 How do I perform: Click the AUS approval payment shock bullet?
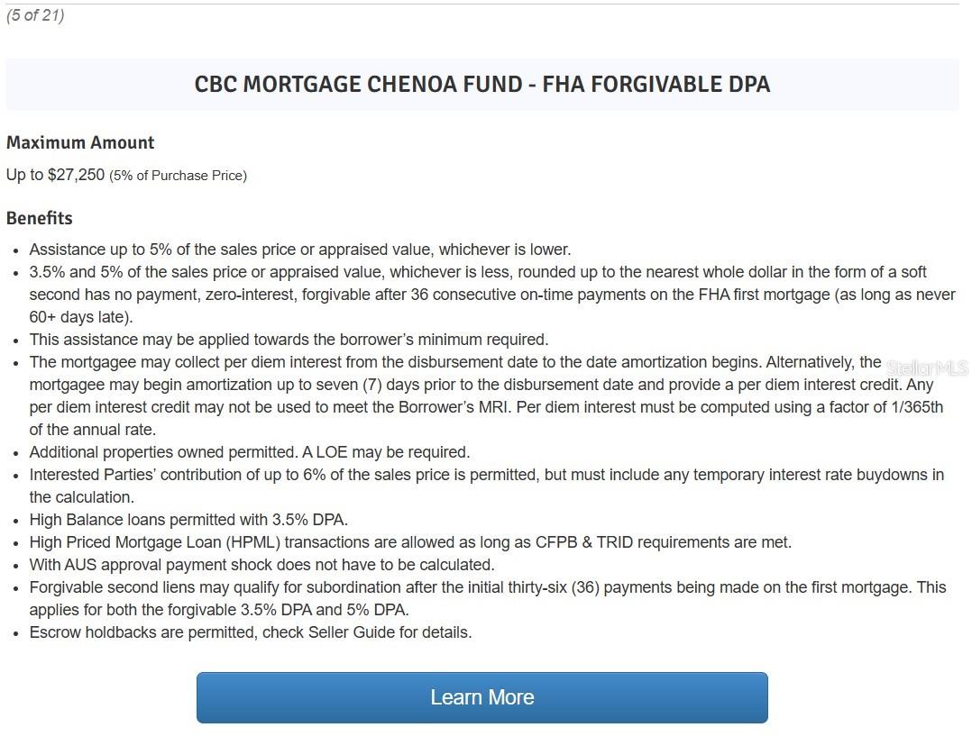(x=261, y=565)
